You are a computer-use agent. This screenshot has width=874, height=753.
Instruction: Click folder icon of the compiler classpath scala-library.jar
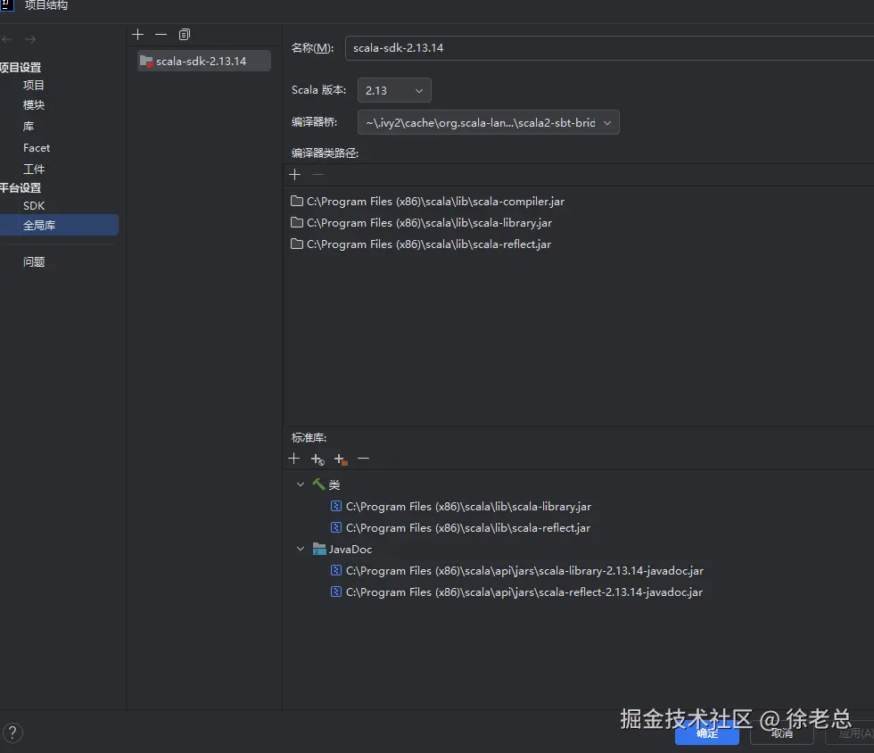pos(297,222)
